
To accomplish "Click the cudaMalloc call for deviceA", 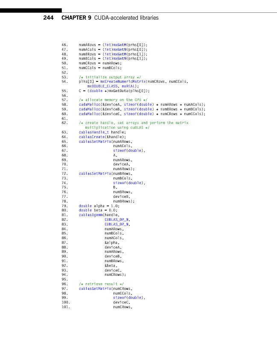I will pyautogui.click(x=90, y=104).
